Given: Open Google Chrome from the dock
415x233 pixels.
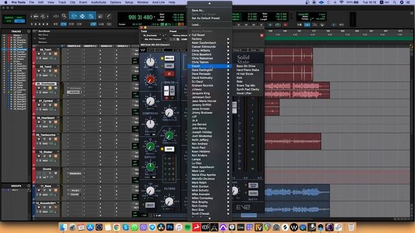Looking at the screenshot, I should 117,227.
